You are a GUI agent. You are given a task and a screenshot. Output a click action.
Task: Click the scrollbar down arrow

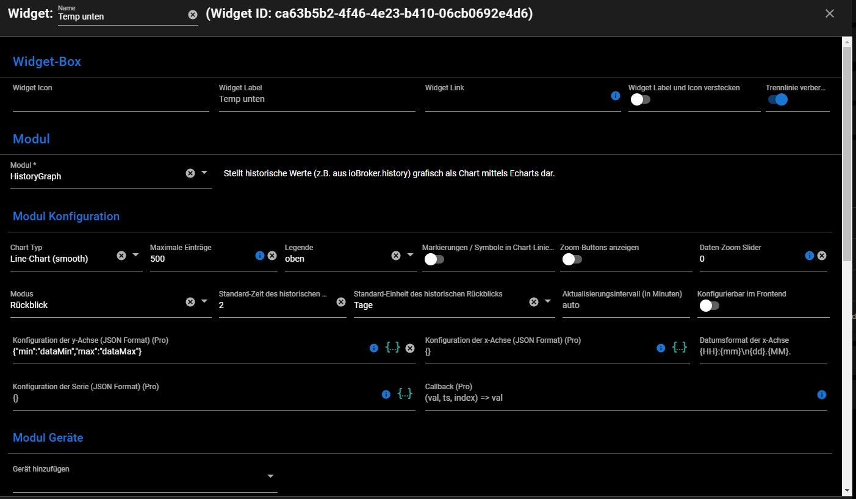click(847, 490)
